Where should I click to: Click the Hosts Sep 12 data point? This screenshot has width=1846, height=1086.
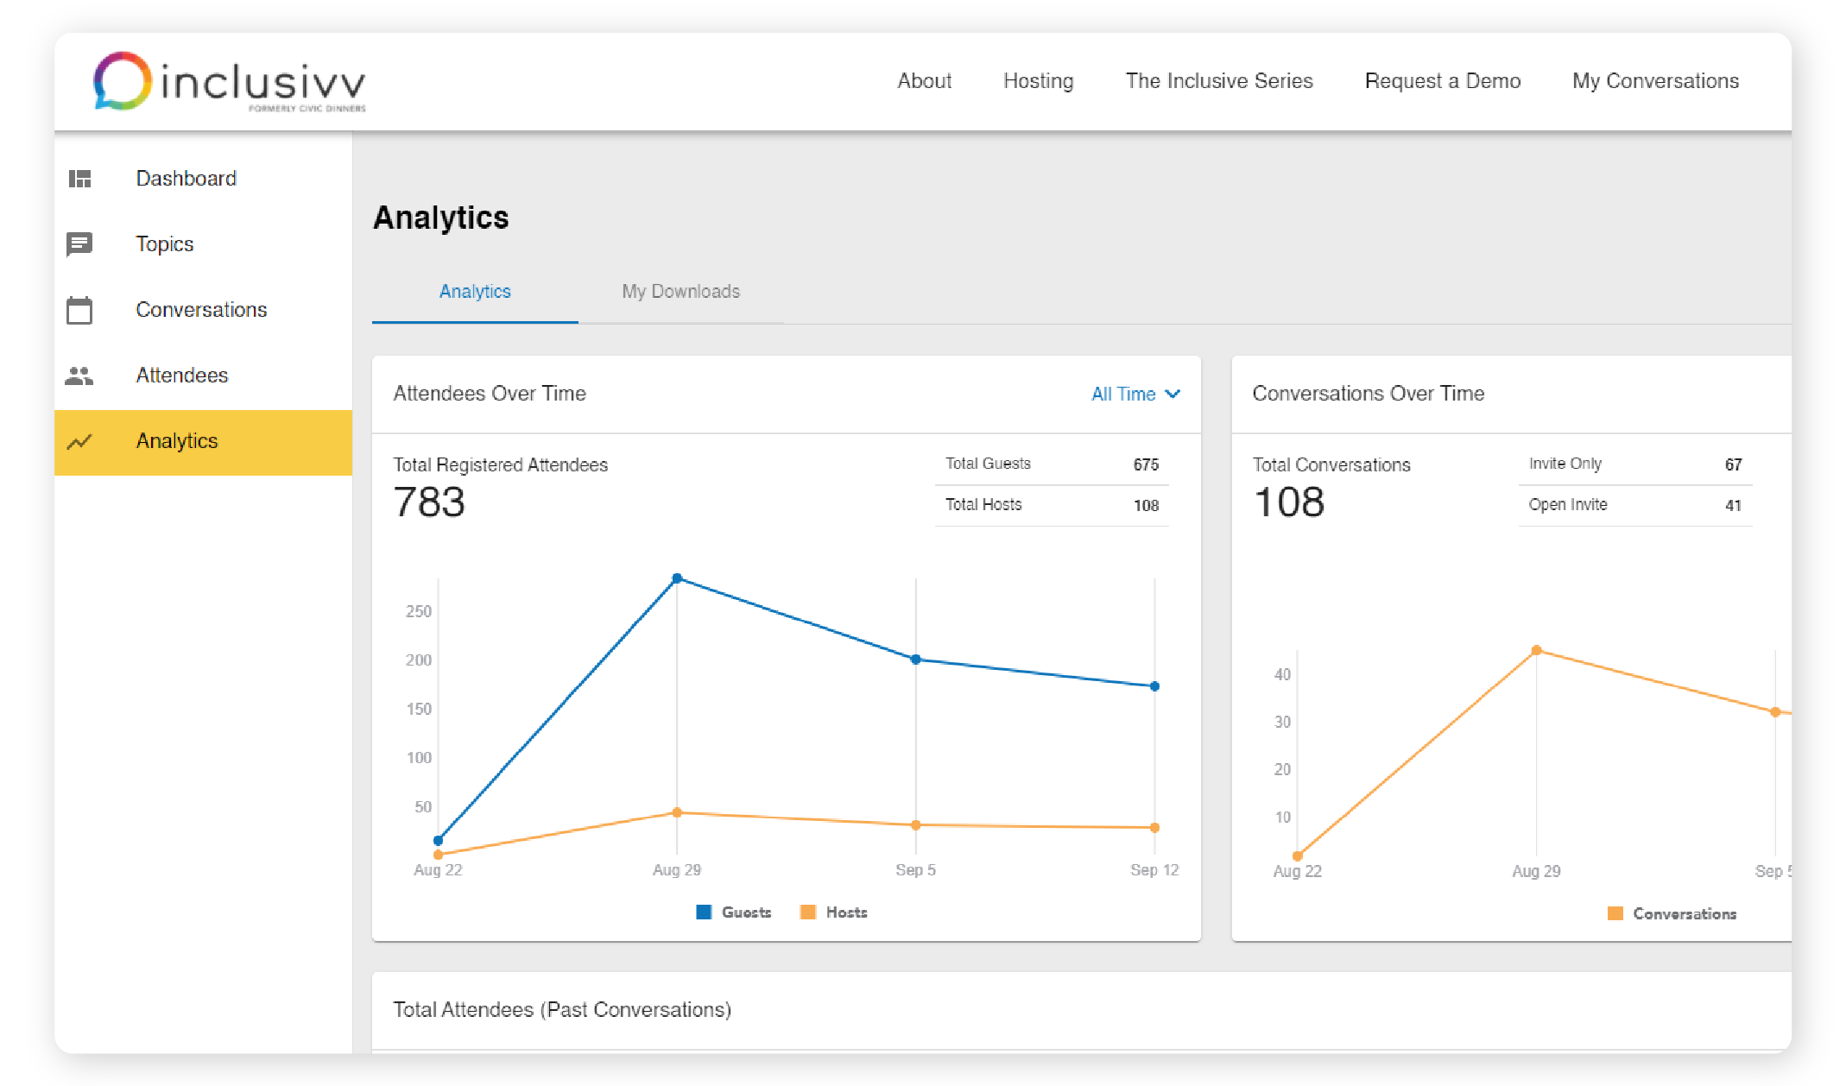[x=1154, y=828]
